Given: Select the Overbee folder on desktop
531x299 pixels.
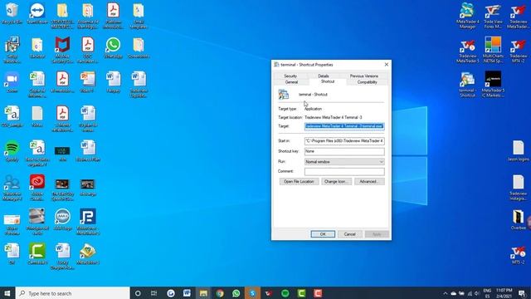Looking at the screenshot, I should [518, 220].
